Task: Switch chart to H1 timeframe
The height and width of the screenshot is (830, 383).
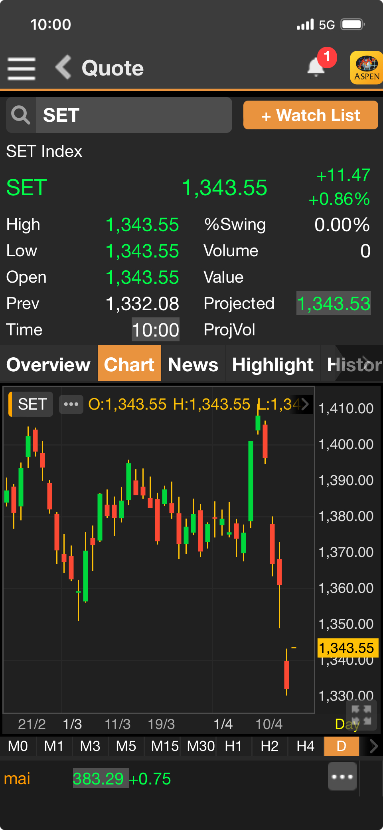Action: [x=233, y=746]
